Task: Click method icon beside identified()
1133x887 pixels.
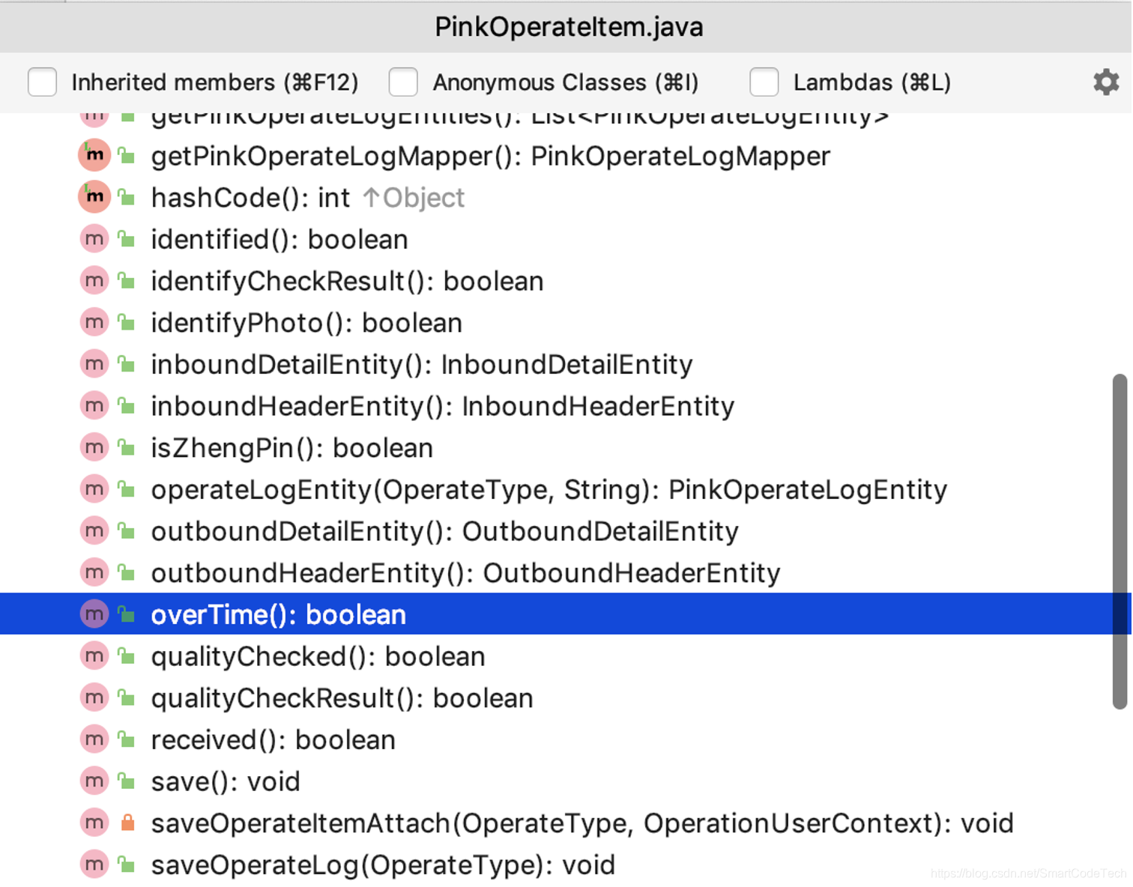Action: [x=94, y=239]
